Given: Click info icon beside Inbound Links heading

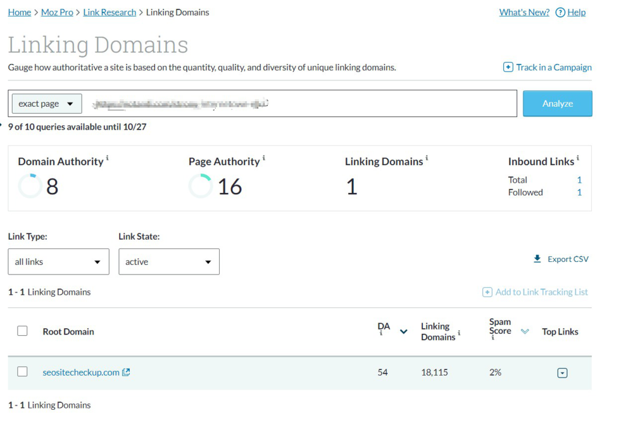Looking at the screenshot, I should point(578,158).
